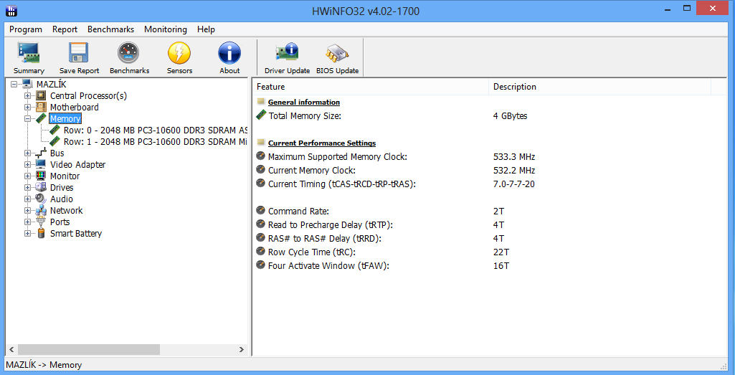Click the Bus tree icon
735x375 pixels.
point(42,153)
